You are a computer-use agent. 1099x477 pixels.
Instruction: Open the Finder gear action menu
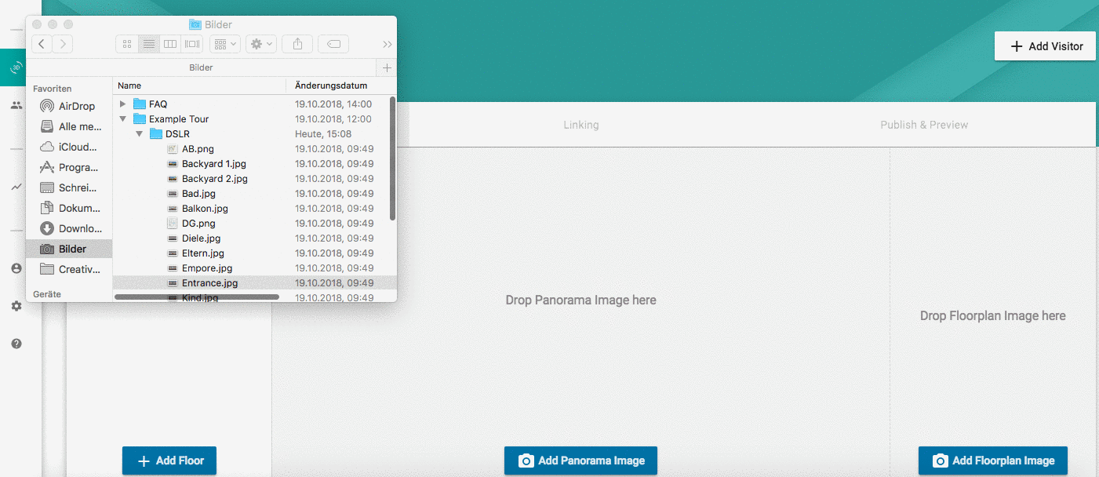(x=260, y=44)
